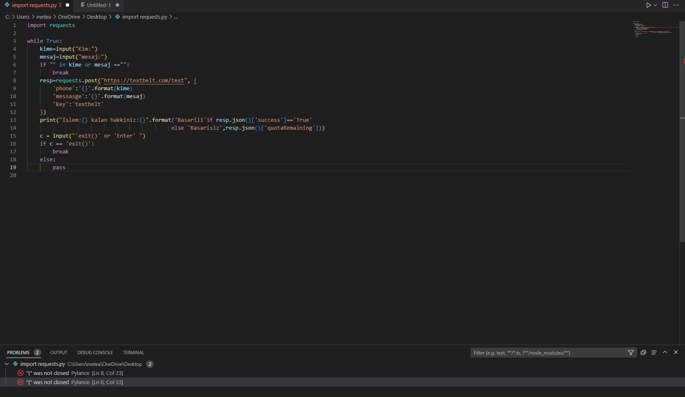Open the editor More Actions ellipsis menu

[x=676, y=5]
